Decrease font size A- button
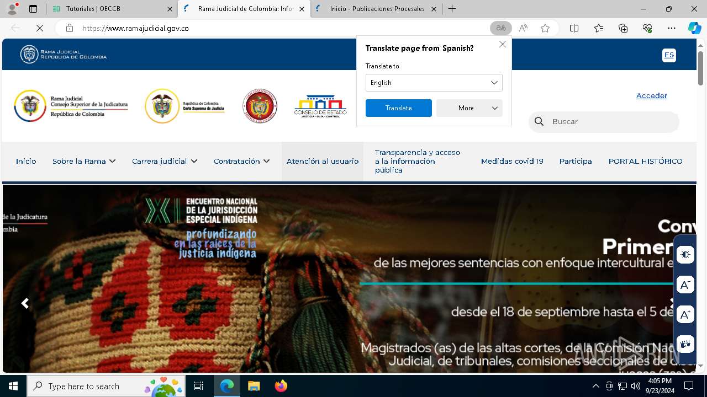Screen dimensions: 707x397 tap(685, 285)
